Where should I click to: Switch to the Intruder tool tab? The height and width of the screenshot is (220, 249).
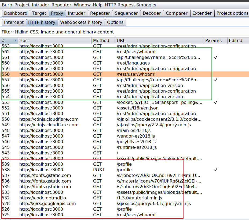(76, 13)
